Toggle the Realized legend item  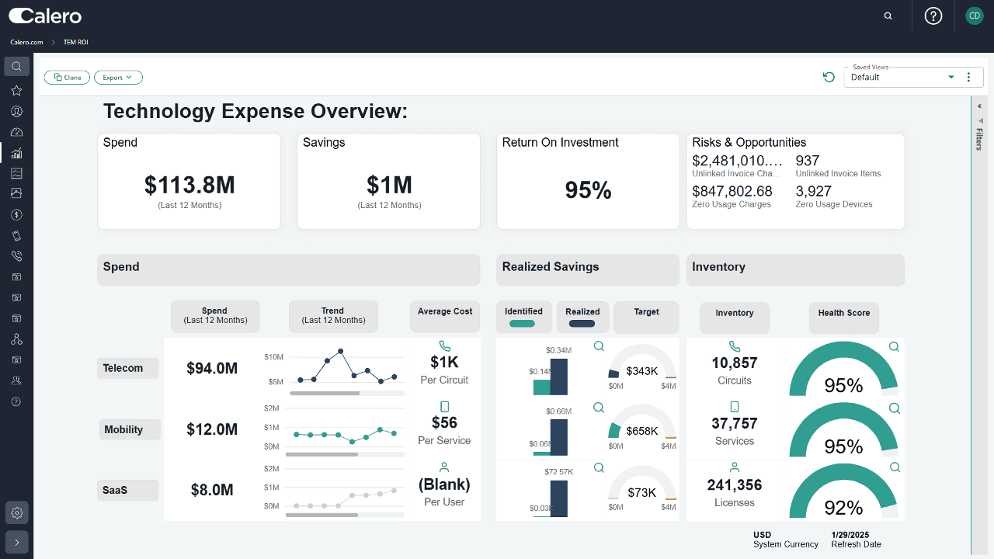(582, 317)
